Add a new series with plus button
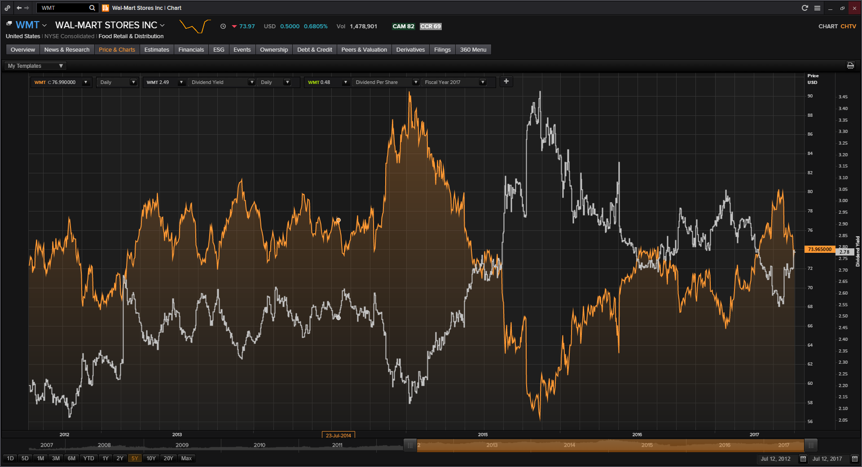The image size is (862, 467). click(506, 82)
